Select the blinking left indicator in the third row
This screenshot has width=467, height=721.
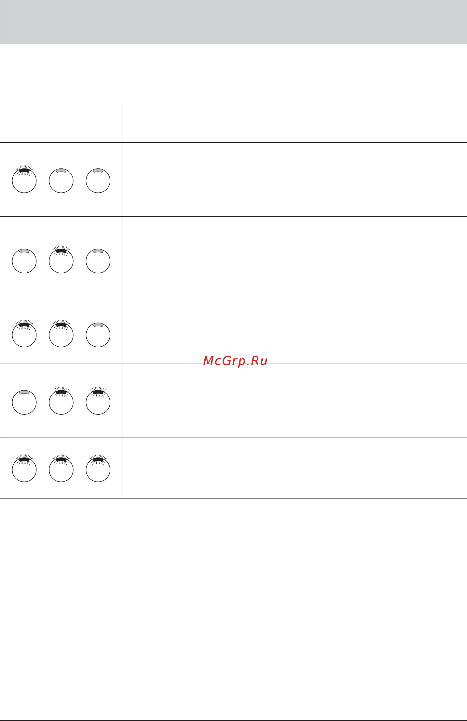click(24, 334)
